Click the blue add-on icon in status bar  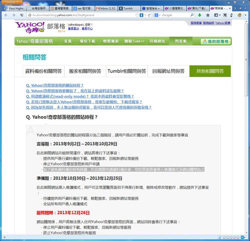[x=243, y=237]
